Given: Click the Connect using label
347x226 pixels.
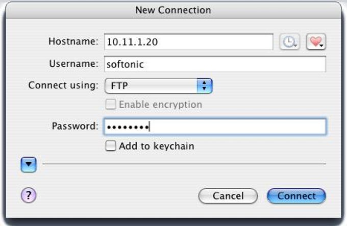Looking at the screenshot, I should coord(63,85).
